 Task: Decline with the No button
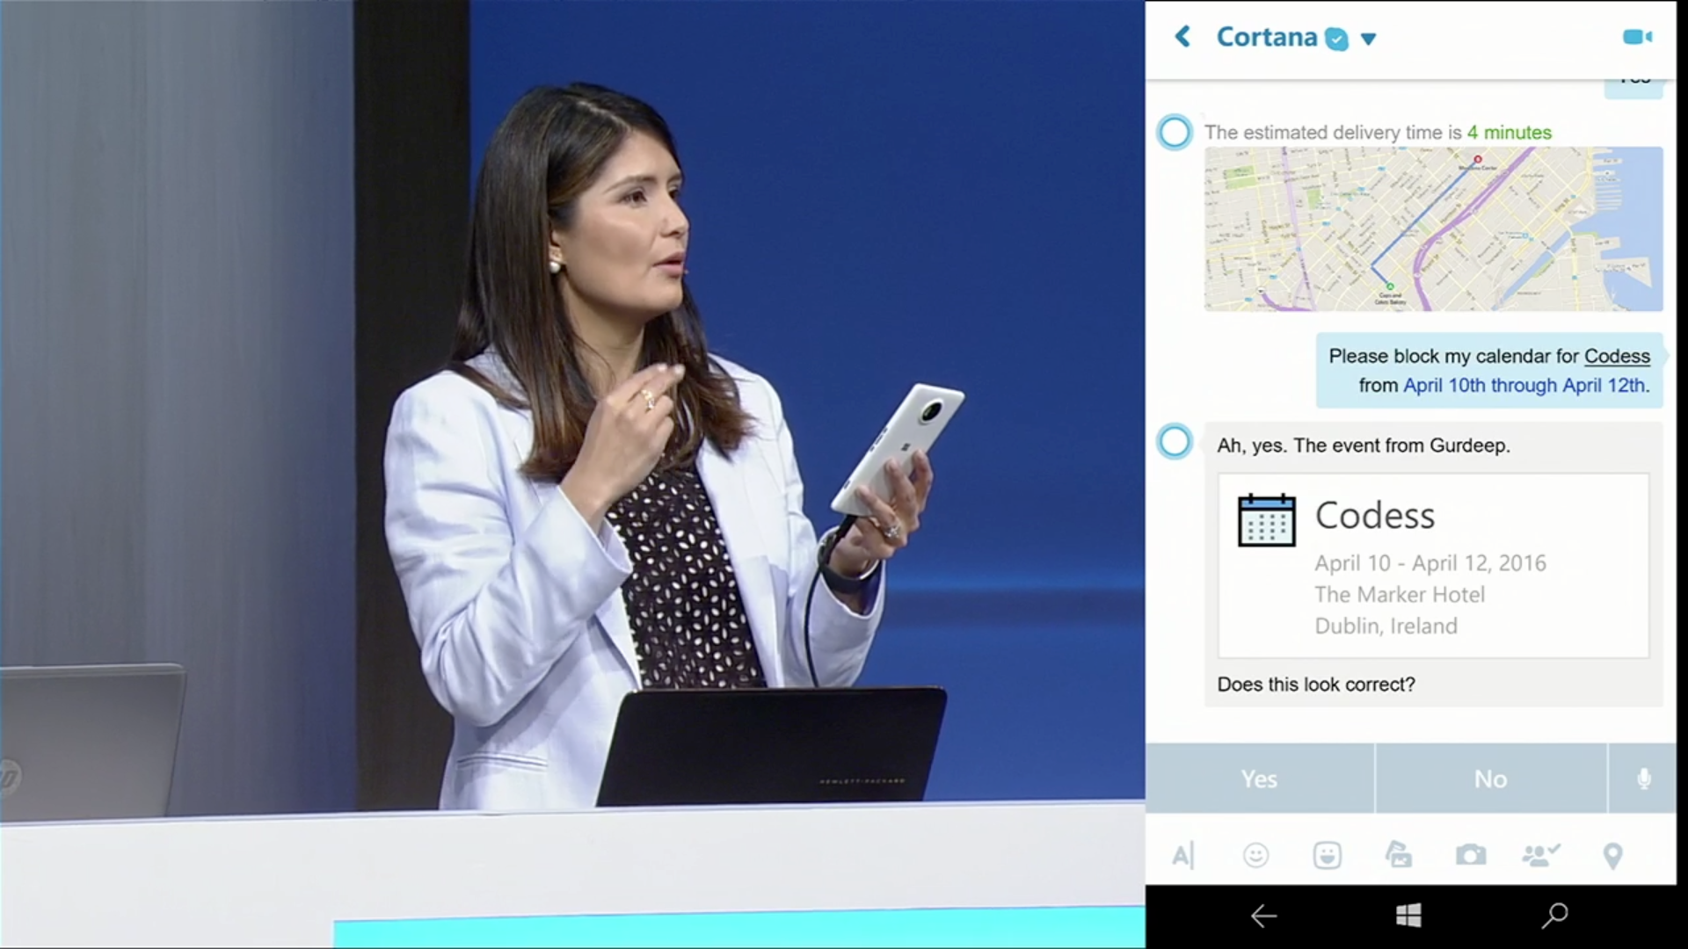click(1491, 779)
